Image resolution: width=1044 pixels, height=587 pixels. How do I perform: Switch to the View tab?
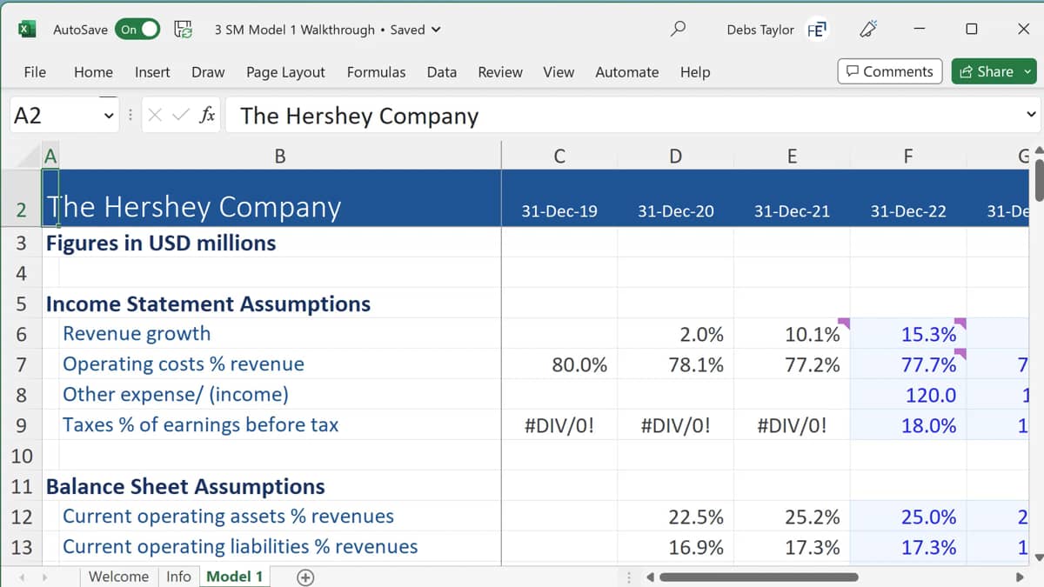pos(559,72)
